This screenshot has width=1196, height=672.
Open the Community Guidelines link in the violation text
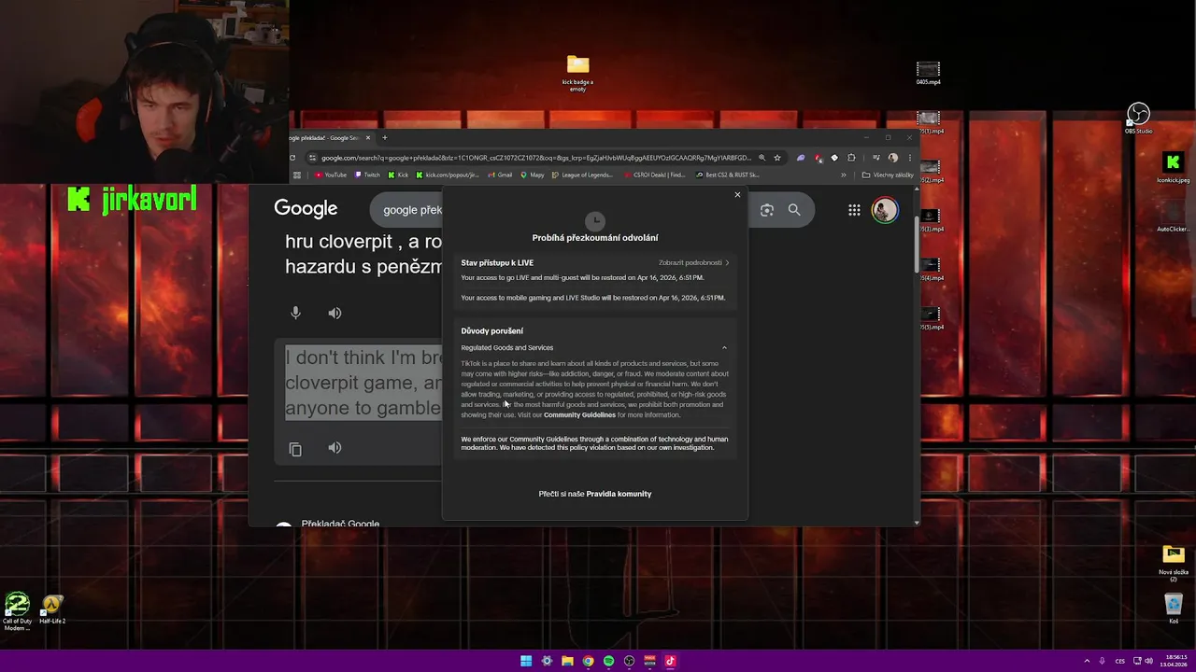coord(579,415)
